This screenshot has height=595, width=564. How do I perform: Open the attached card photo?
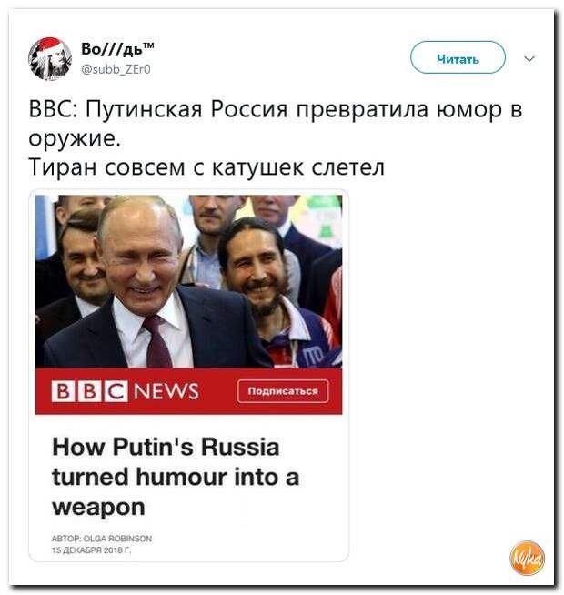pyautogui.click(x=188, y=281)
